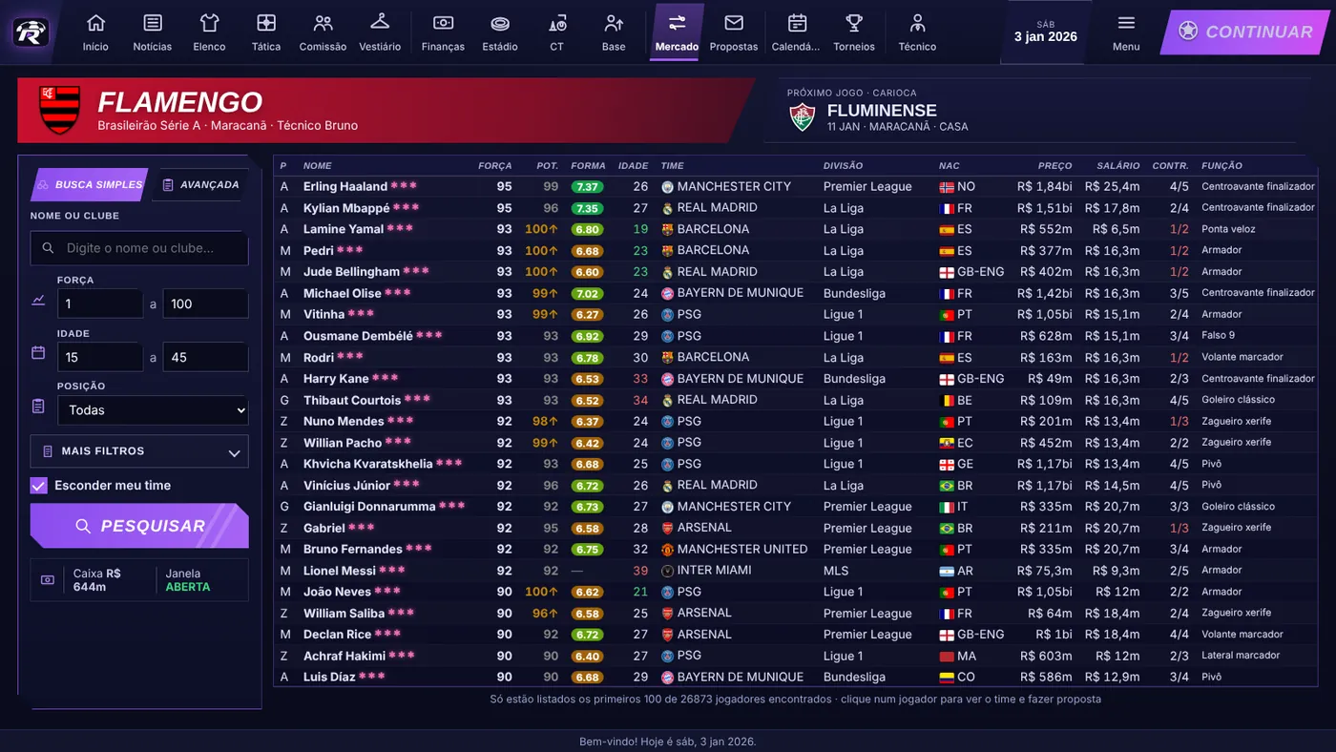Click the Continuar button
1336x752 pixels.
[x=1246, y=31]
